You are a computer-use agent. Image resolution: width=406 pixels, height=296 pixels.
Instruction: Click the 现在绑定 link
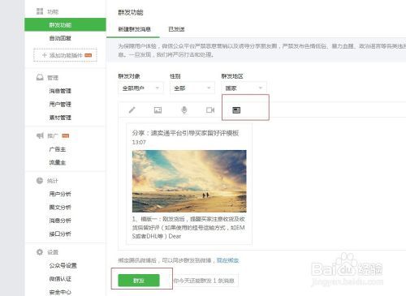tap(227, 260)
